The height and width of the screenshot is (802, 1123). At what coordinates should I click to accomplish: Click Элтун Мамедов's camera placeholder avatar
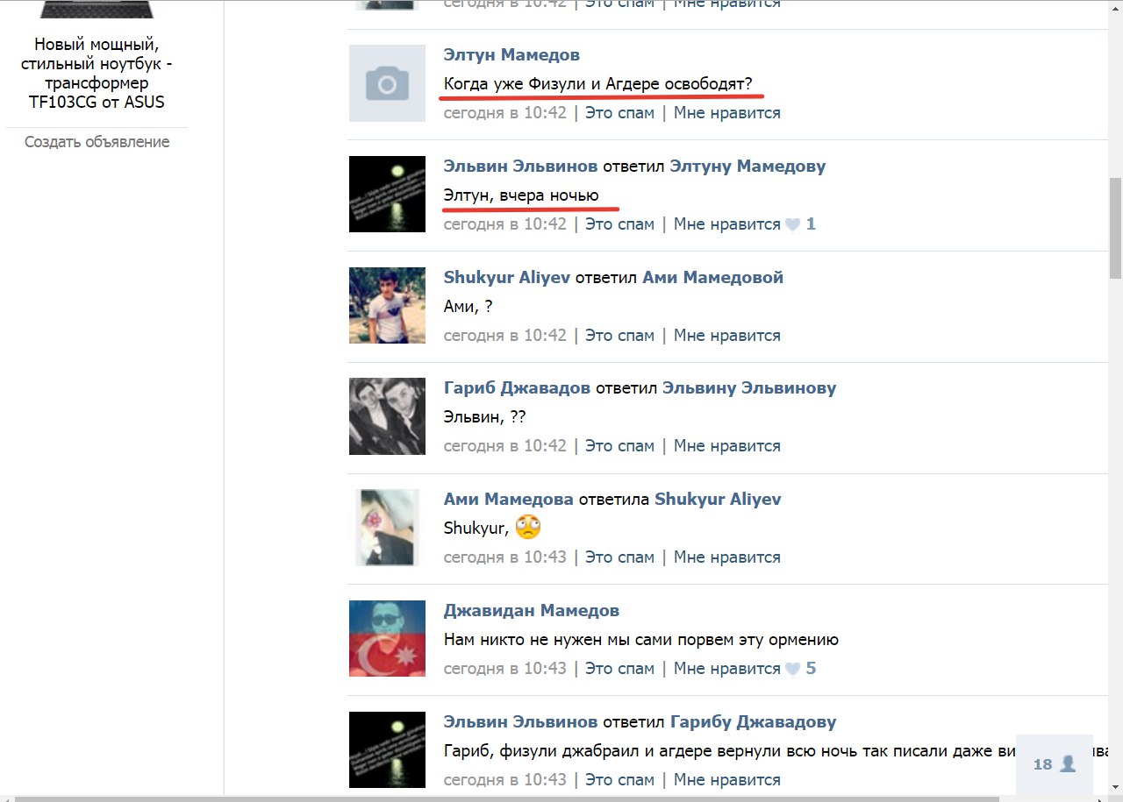[387, 83]
